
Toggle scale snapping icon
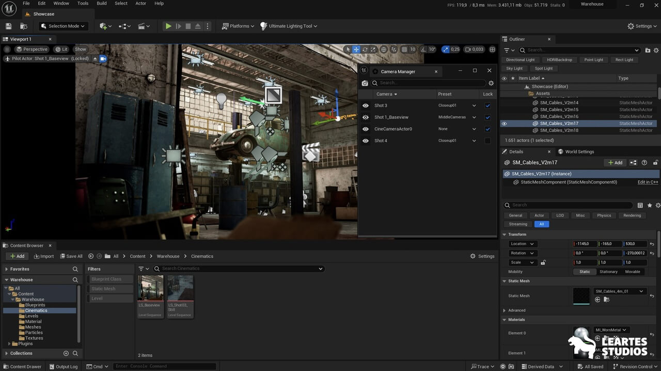click(x=445, y=49)
